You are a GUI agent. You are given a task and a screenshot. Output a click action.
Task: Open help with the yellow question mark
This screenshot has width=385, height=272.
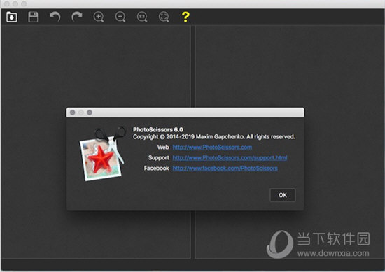pyautogui.click(x=185, y=17)
